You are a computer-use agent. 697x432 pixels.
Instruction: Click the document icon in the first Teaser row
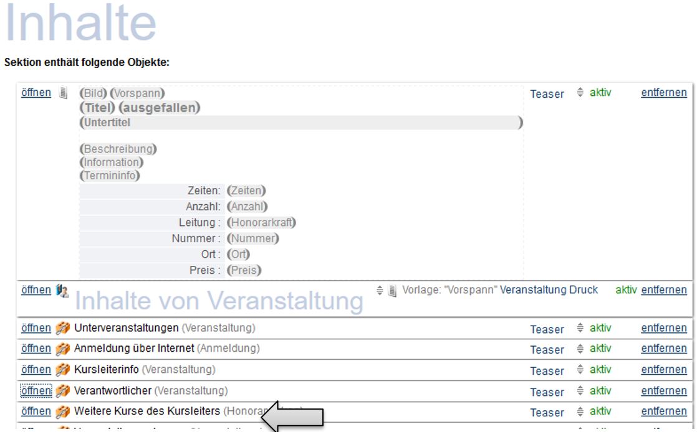pos(62,93)
